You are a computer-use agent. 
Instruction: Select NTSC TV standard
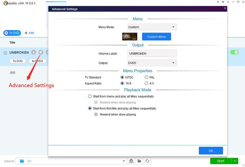(122, 77)
